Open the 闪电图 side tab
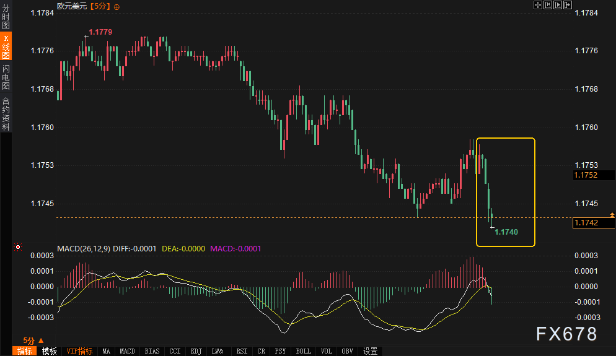The width and height of the screenshot is (616, 356). [6, 77]
